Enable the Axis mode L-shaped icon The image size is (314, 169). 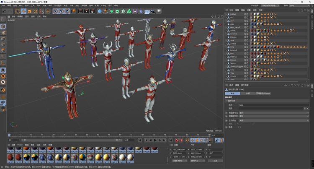(x=3, y=63)
